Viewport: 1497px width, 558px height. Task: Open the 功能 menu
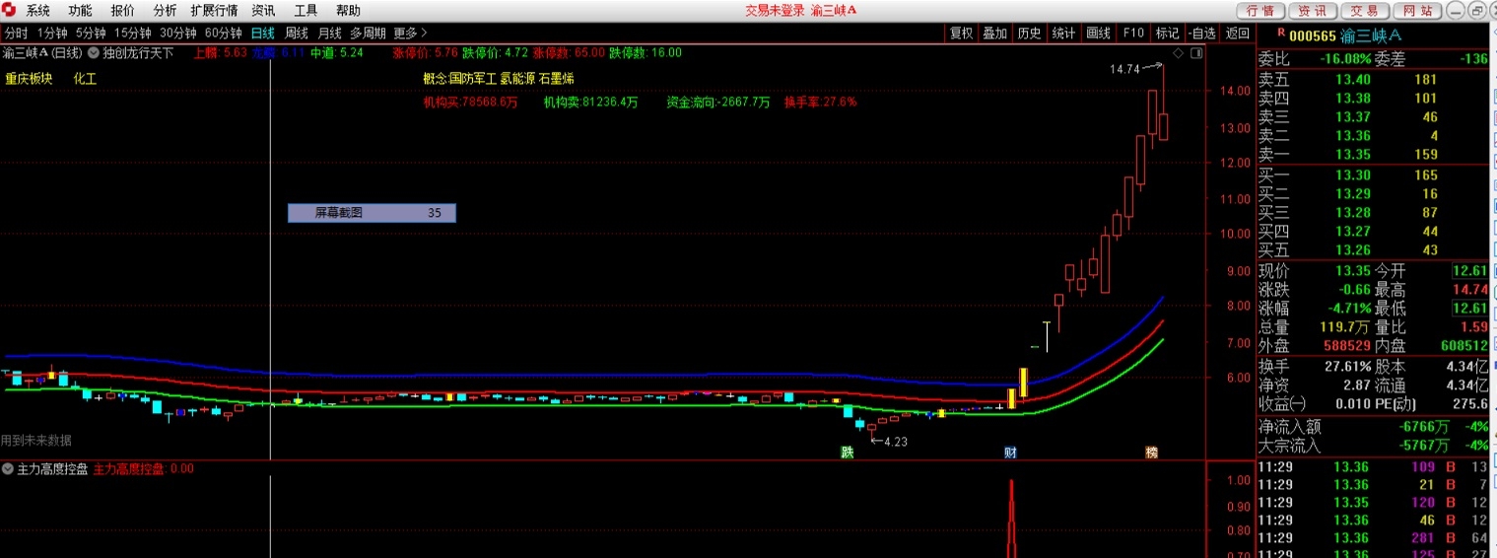(81, 11)
